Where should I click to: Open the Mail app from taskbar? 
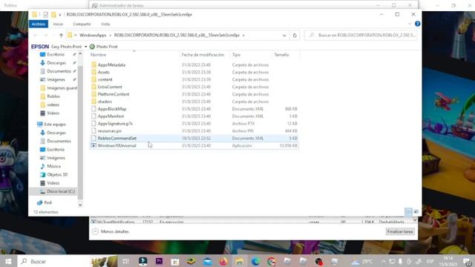click(207, 261)
